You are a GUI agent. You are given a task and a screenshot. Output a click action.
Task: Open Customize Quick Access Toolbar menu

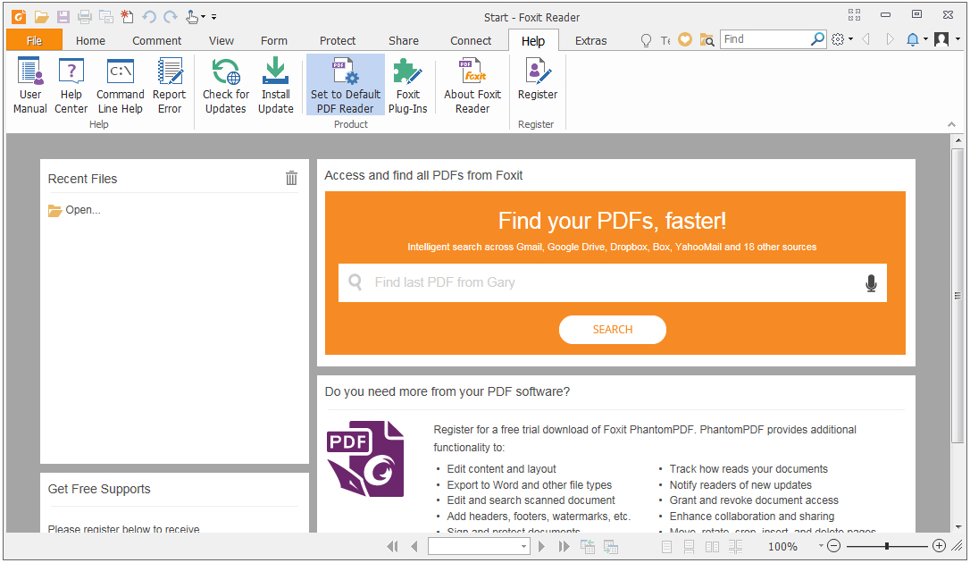pos(214,17)
